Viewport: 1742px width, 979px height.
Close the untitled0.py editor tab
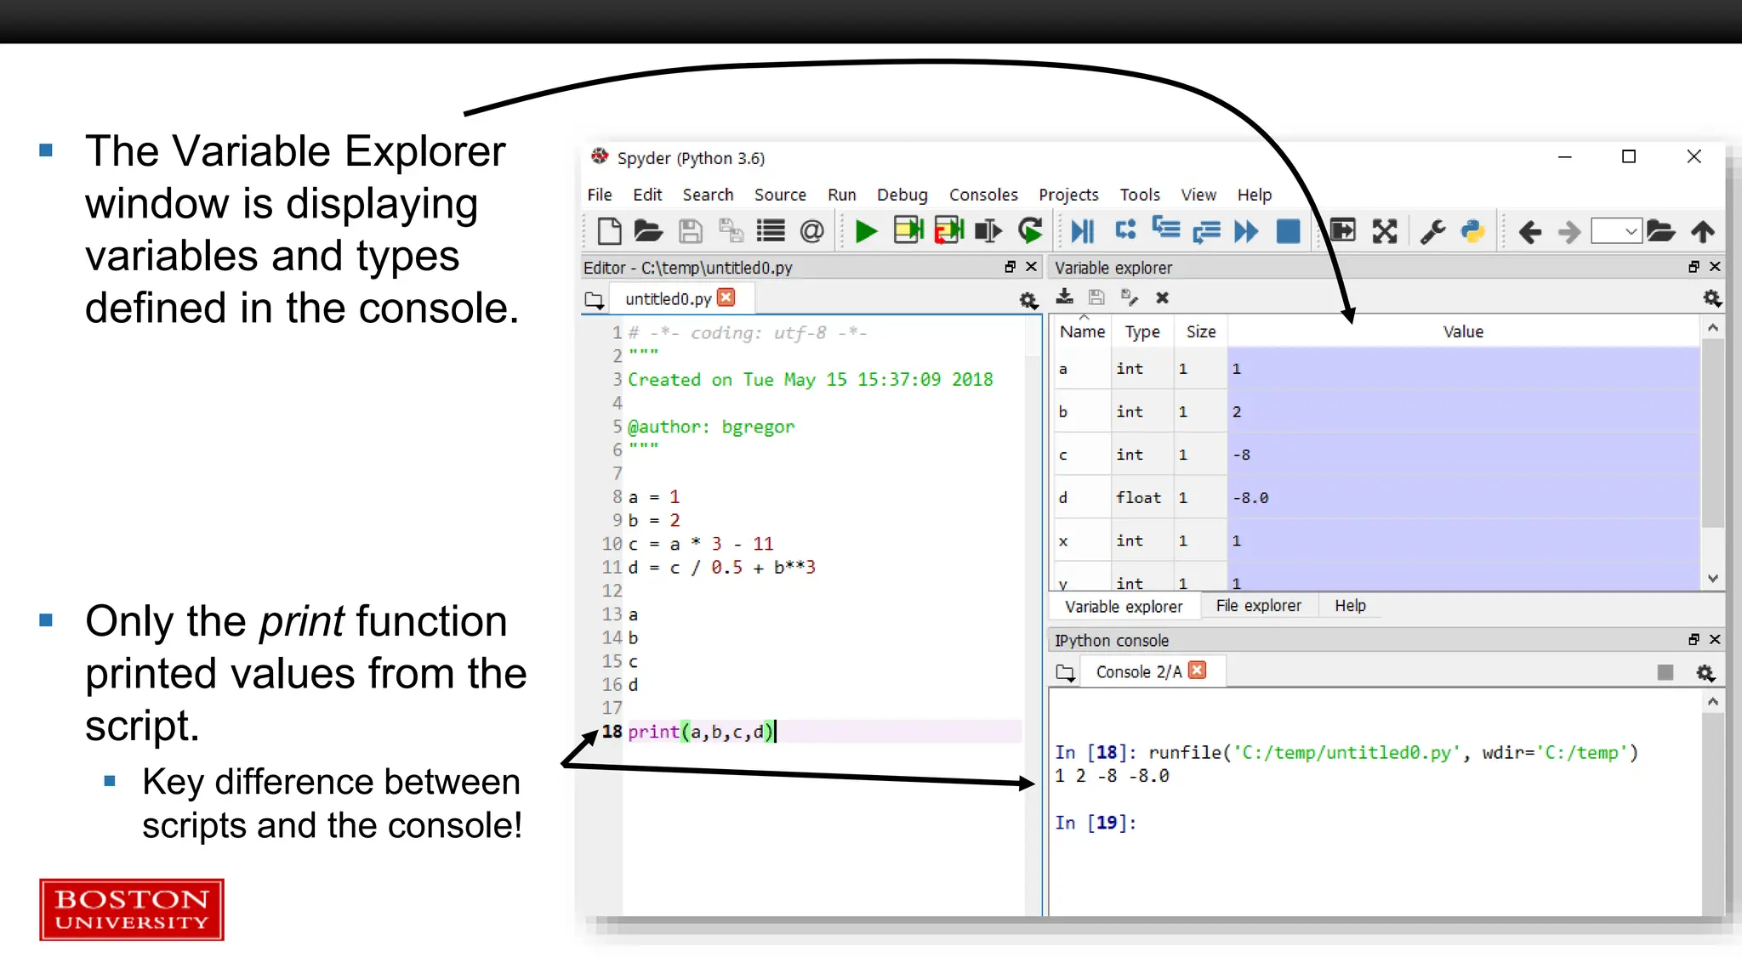[x=726, y=297]
